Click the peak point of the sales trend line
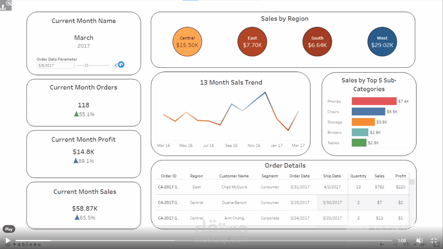Screen dimensions: 443x249 pos(265,92)
